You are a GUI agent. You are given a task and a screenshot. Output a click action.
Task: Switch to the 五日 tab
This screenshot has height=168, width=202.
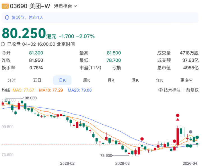click(37, 80)
